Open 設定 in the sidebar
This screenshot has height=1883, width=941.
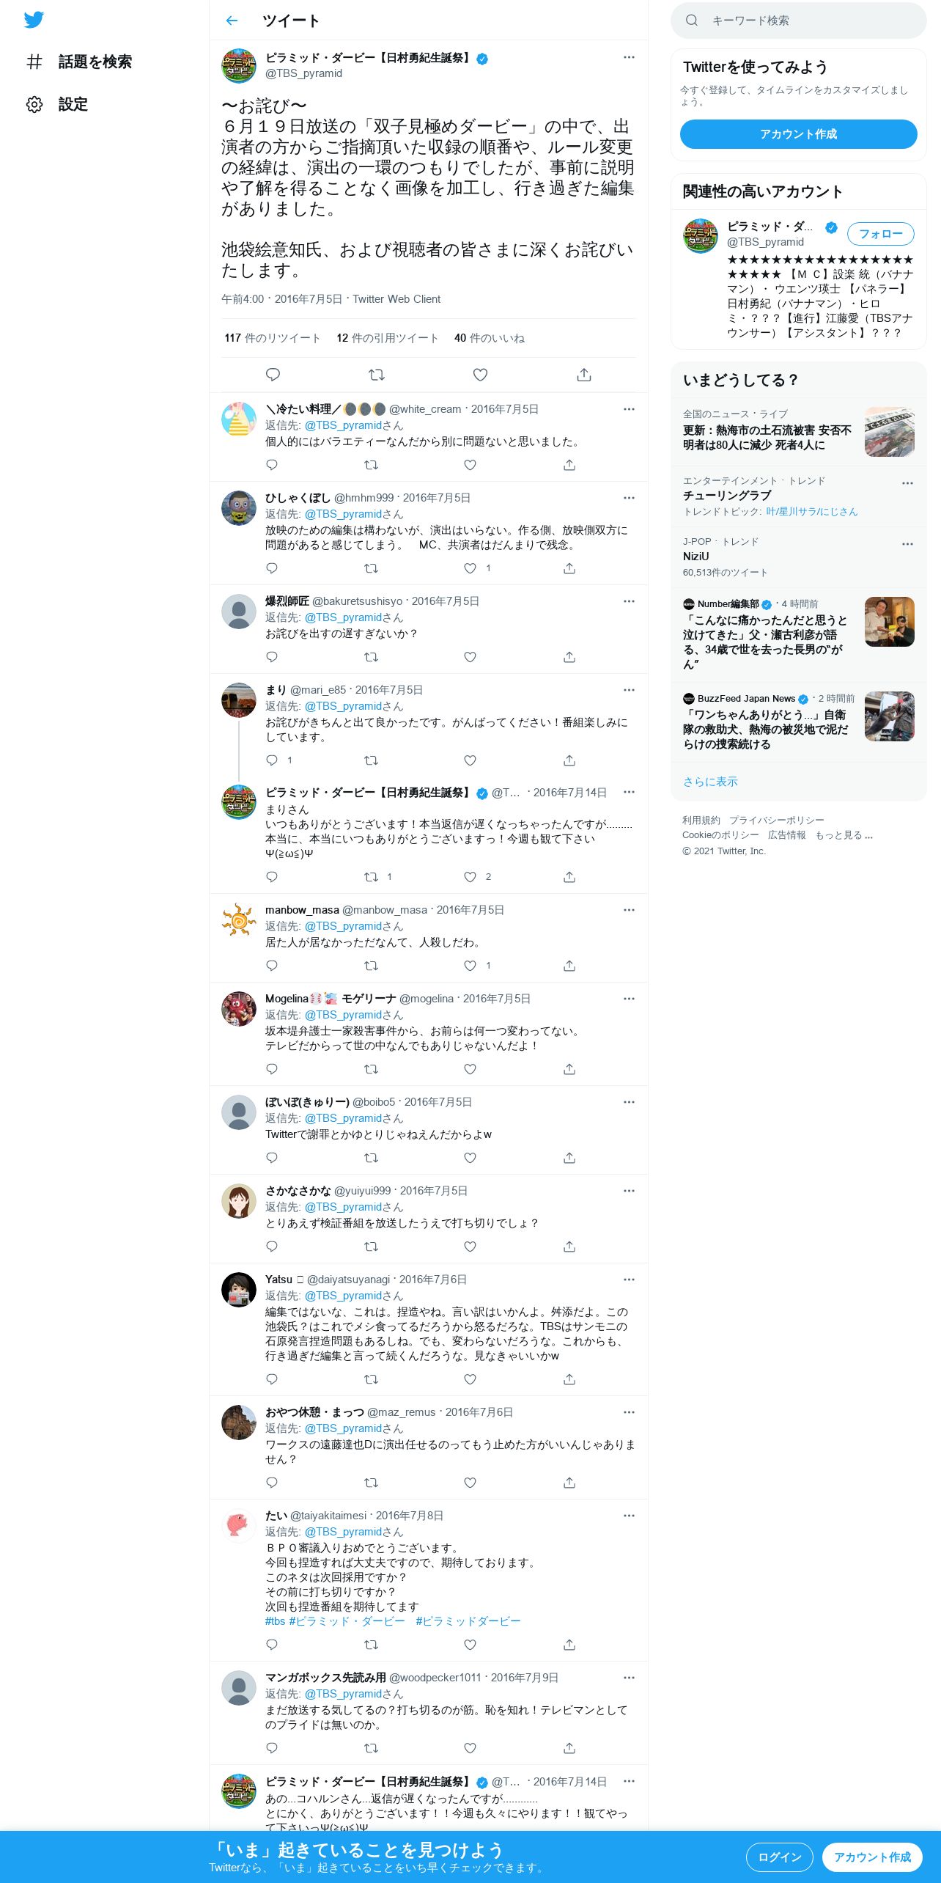point(57,104)
